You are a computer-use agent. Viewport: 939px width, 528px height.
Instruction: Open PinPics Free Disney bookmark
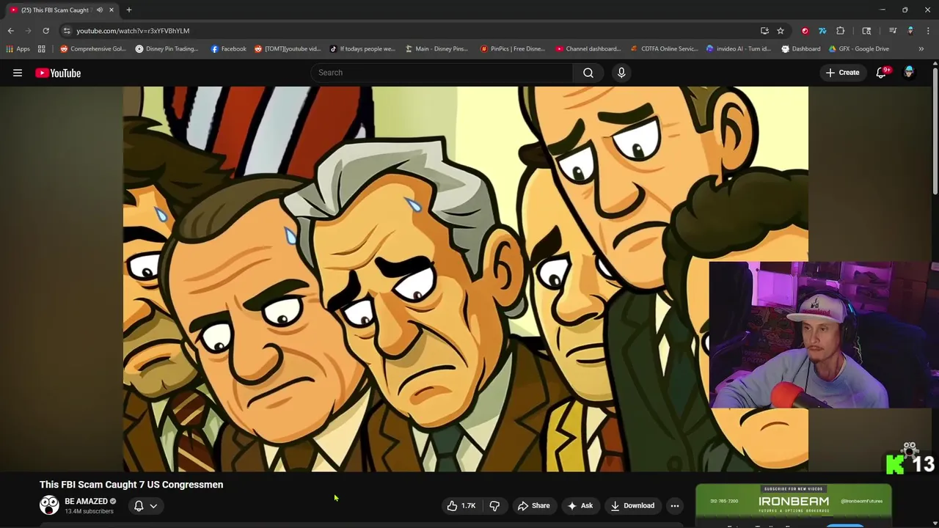[x=513, y=49]
